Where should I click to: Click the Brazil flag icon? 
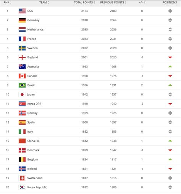coord(22,85)
